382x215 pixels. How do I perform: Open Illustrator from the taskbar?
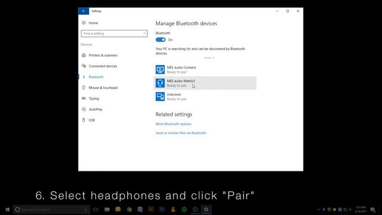(x=151, y=209)
